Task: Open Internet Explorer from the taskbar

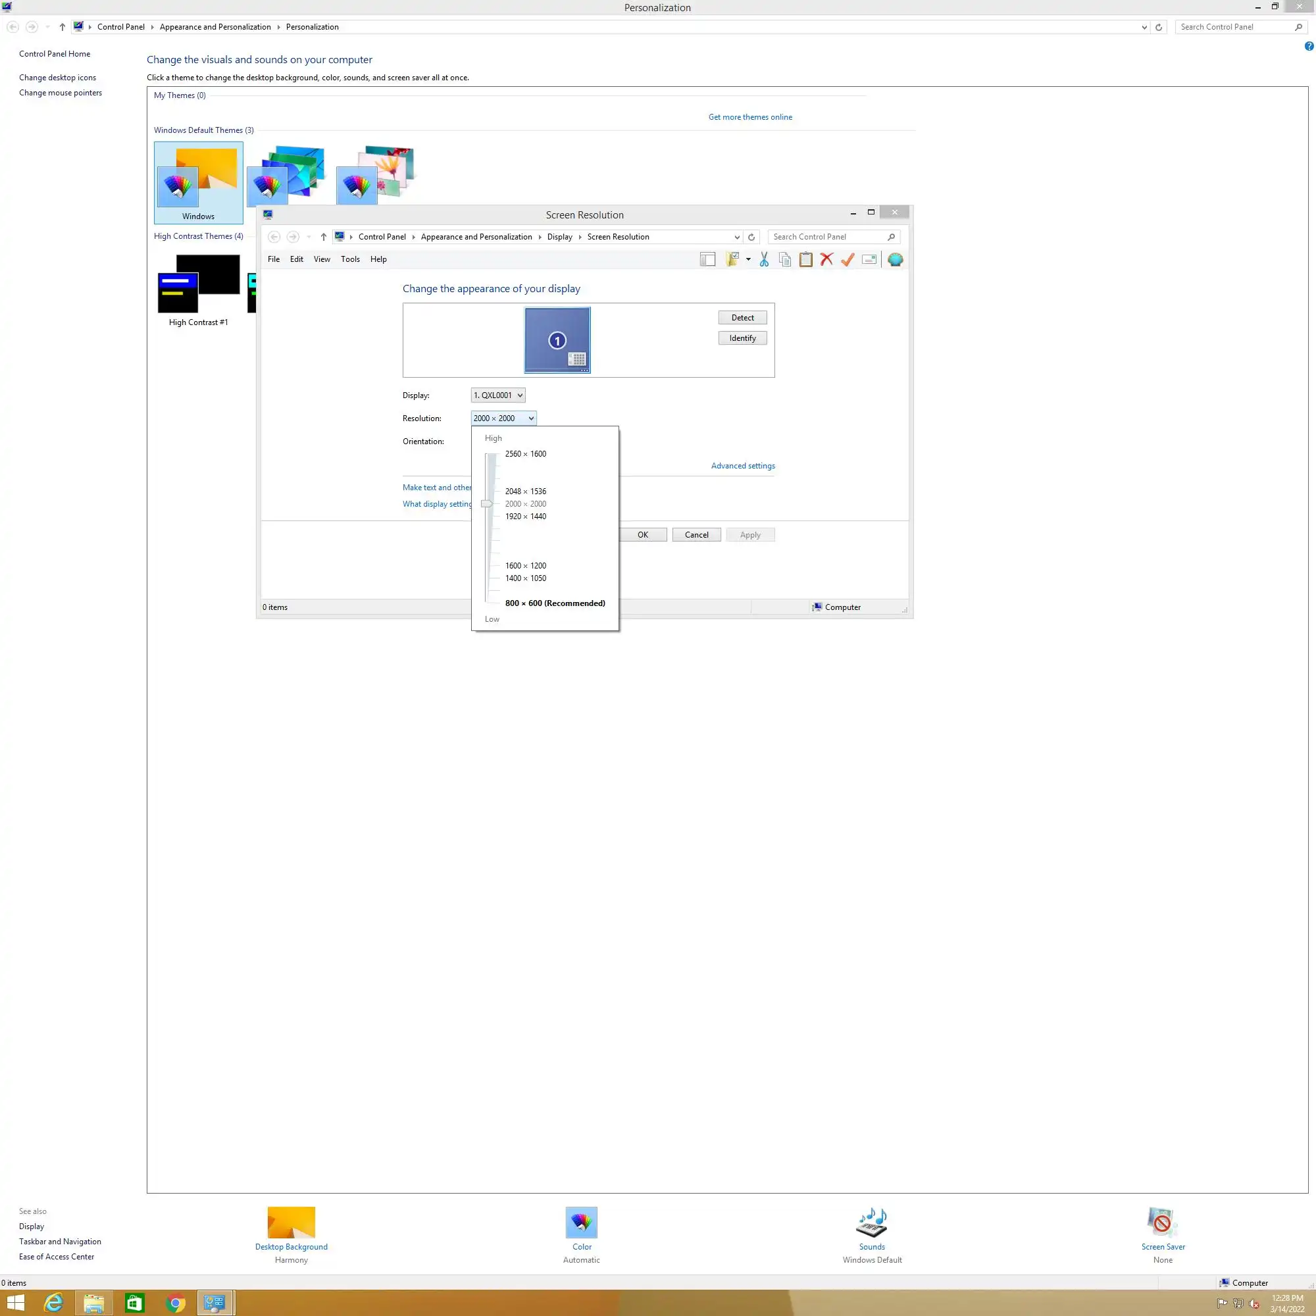Action: coord(53,1303)
